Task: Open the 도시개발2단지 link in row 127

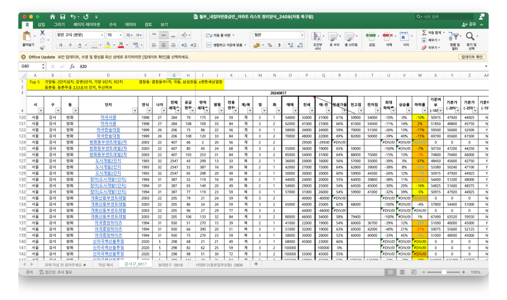Action: 108,161
